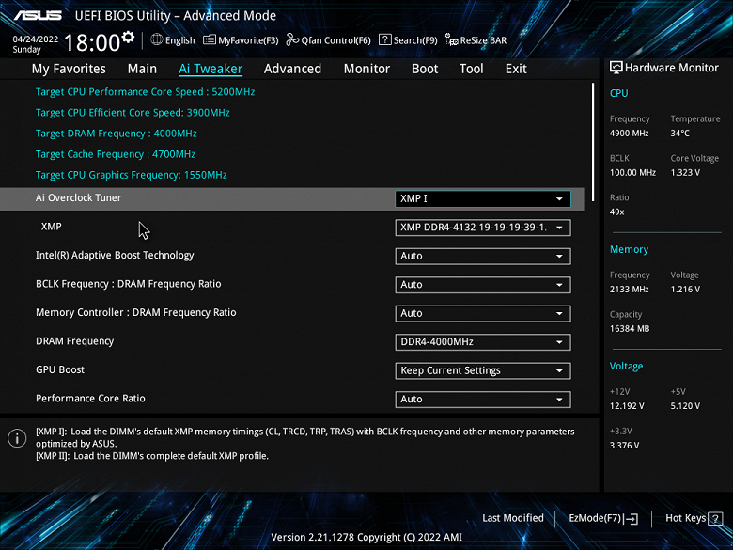Click the Search(F9) question mark icon
The height and width of the screenshot is (550, 733).
click(x=384, y=40)
